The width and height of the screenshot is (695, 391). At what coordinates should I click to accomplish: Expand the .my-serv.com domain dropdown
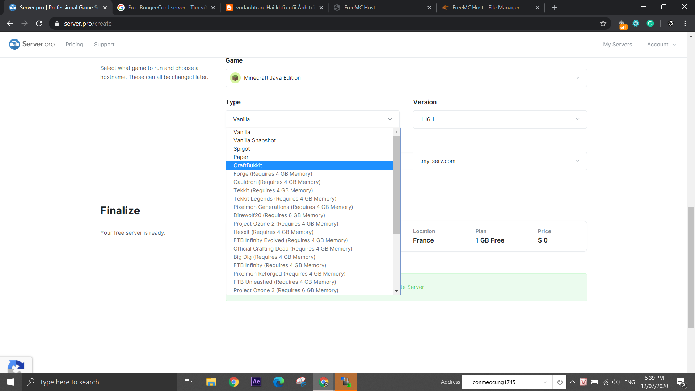point(500,161)
